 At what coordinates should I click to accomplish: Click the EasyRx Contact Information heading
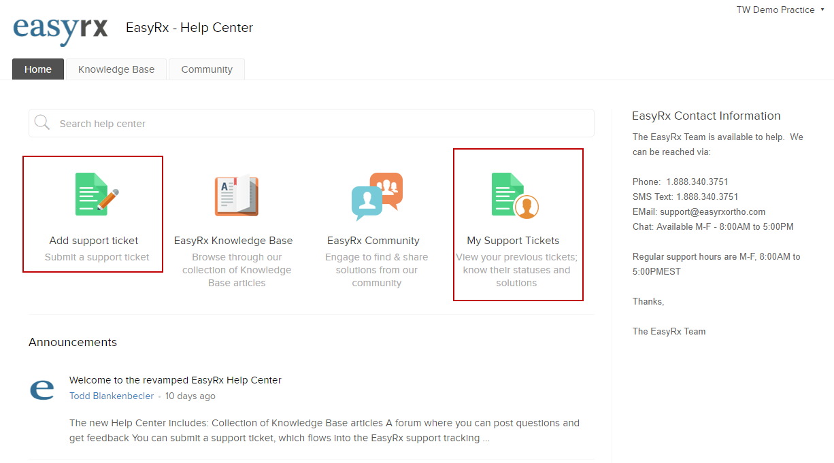point(706,116)
